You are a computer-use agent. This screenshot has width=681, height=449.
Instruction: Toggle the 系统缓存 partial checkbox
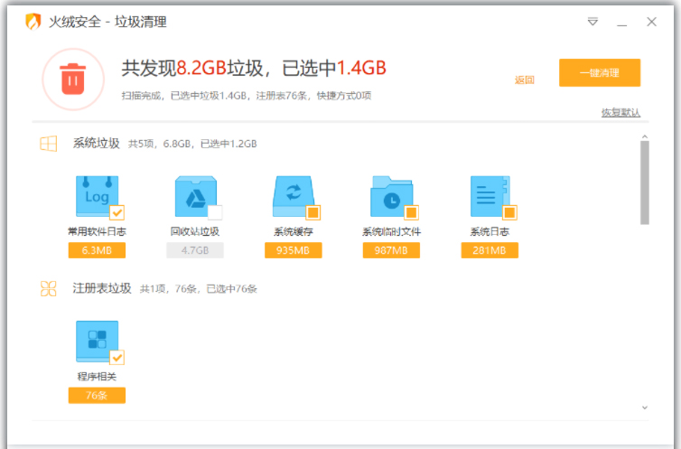313,213
